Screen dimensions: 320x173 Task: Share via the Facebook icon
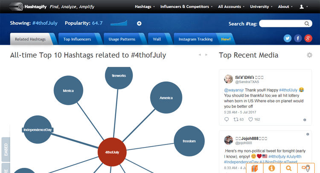coord(298,38)
